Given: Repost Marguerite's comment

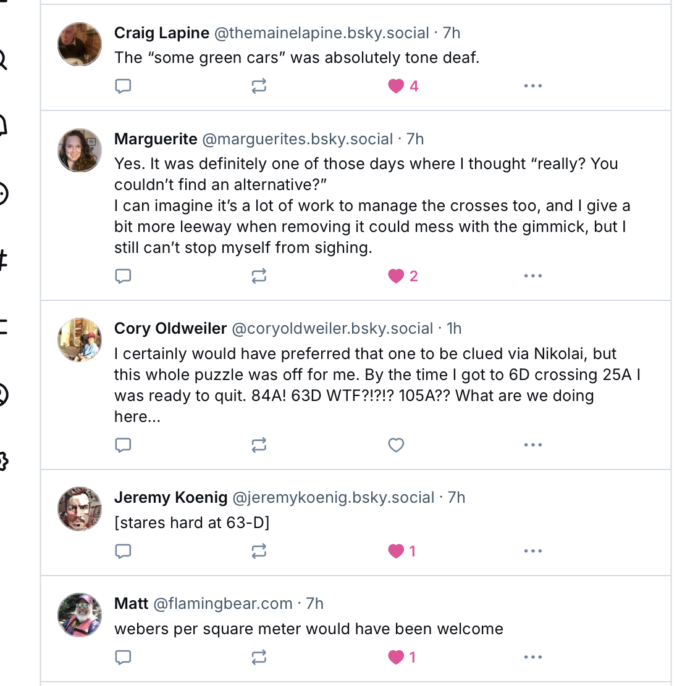Looking at the screenshot, I should pos(259,276).
